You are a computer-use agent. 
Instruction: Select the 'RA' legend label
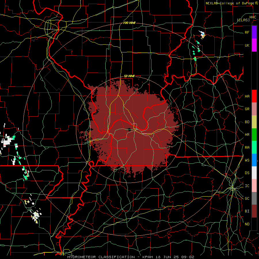[x=247, y=148]
